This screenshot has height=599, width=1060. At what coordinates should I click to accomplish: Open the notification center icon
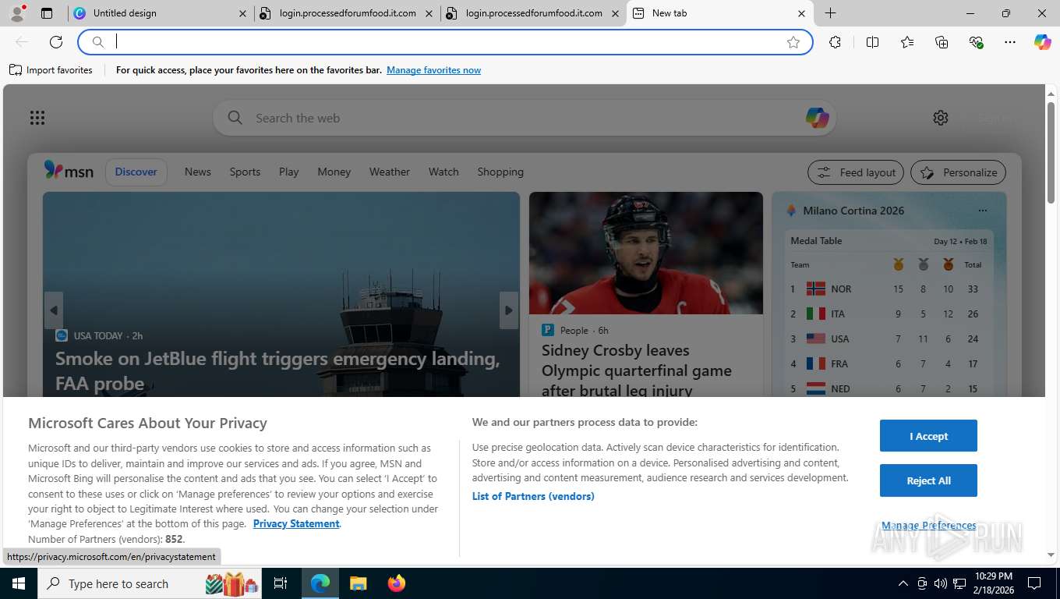tap(1034, 583)
